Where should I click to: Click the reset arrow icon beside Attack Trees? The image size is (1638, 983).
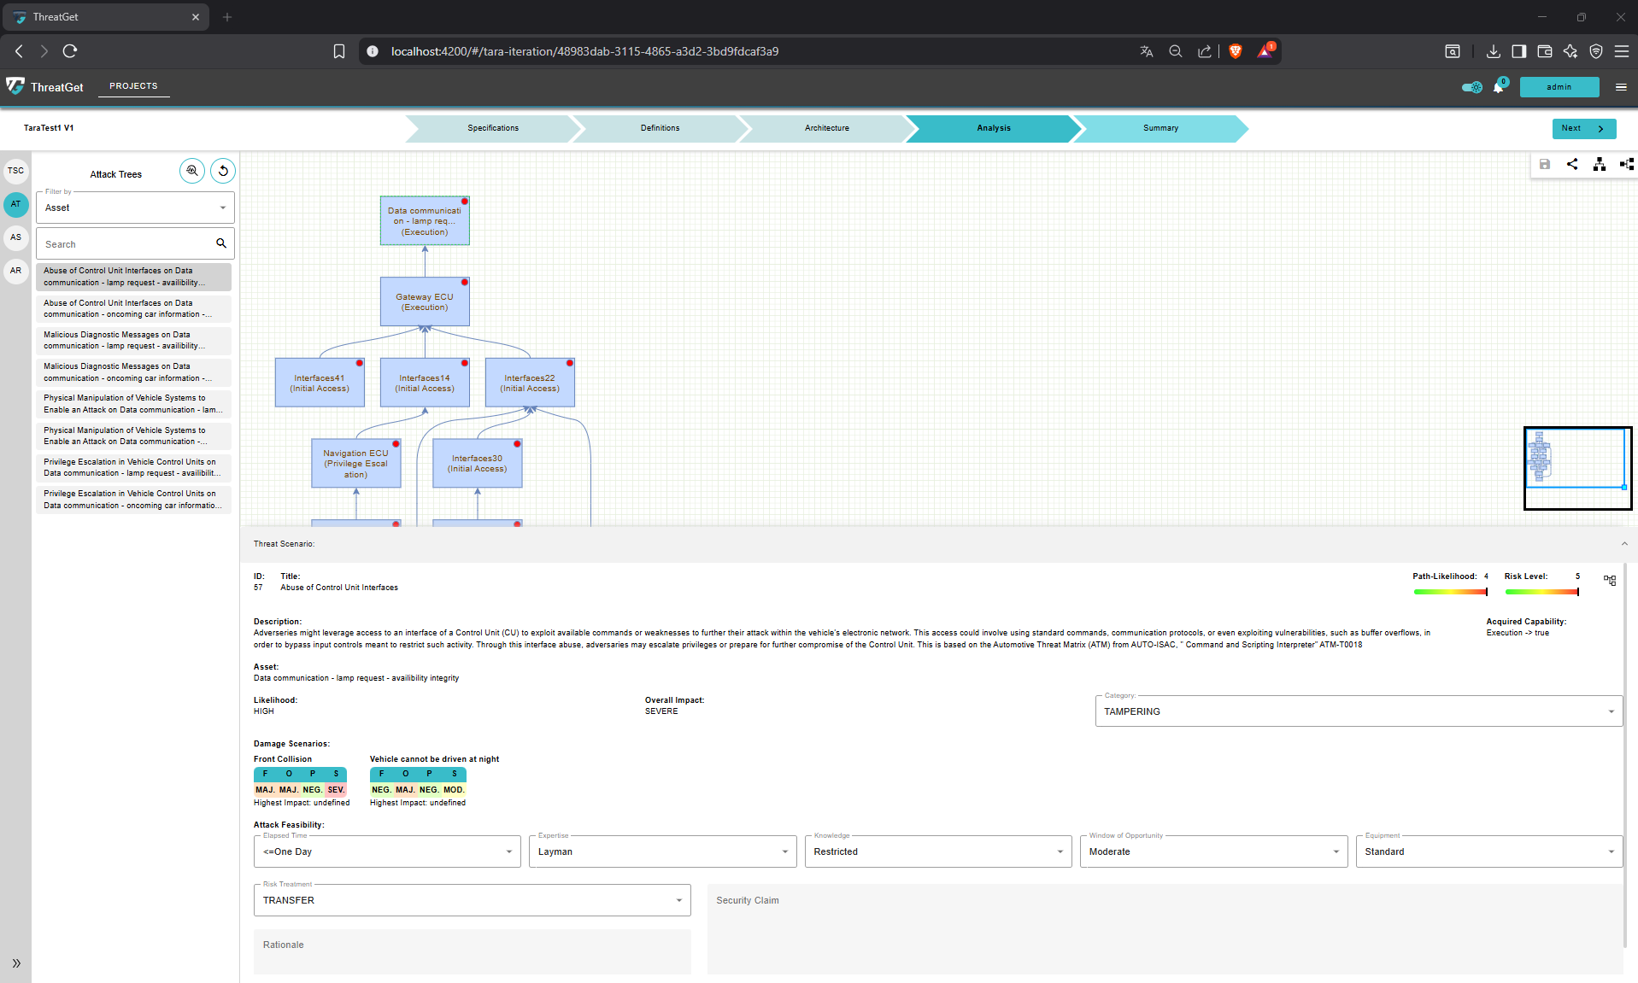click(223, 171)
